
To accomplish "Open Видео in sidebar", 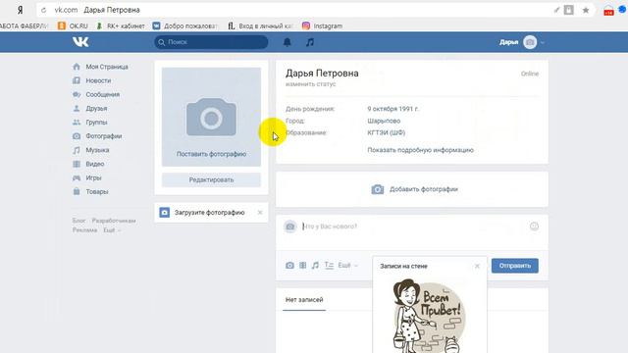I will pyautogui.click(x=95, y=164).
